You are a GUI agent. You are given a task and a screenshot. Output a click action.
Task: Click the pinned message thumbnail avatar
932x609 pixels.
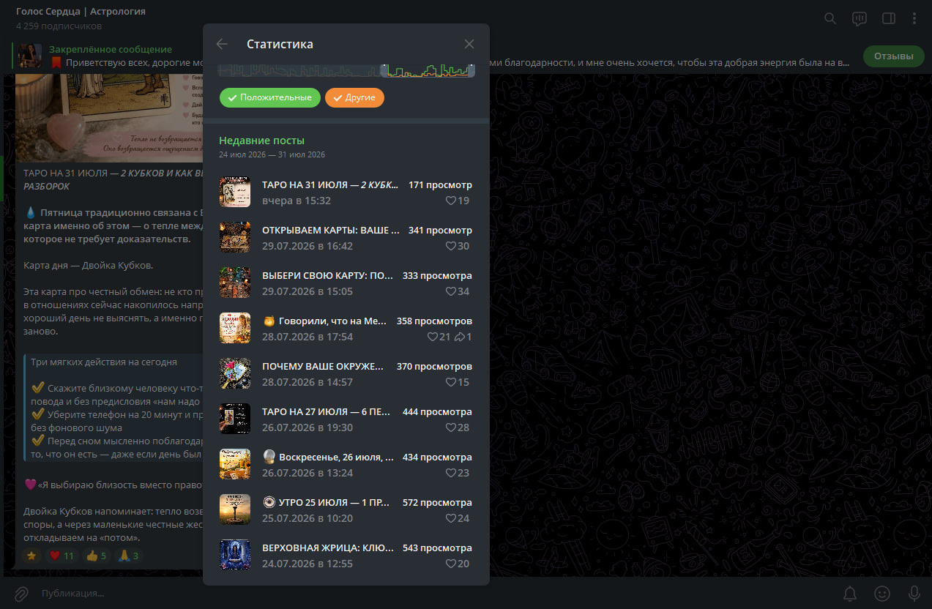tap(30, 56)
